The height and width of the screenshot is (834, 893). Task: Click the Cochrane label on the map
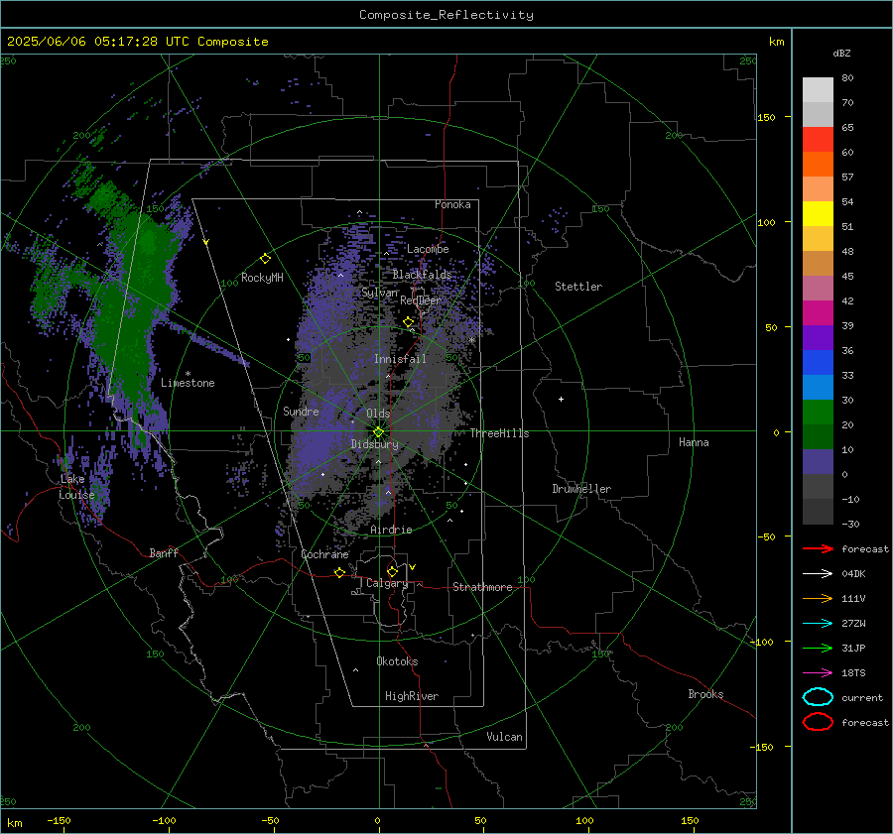(324, 554)
